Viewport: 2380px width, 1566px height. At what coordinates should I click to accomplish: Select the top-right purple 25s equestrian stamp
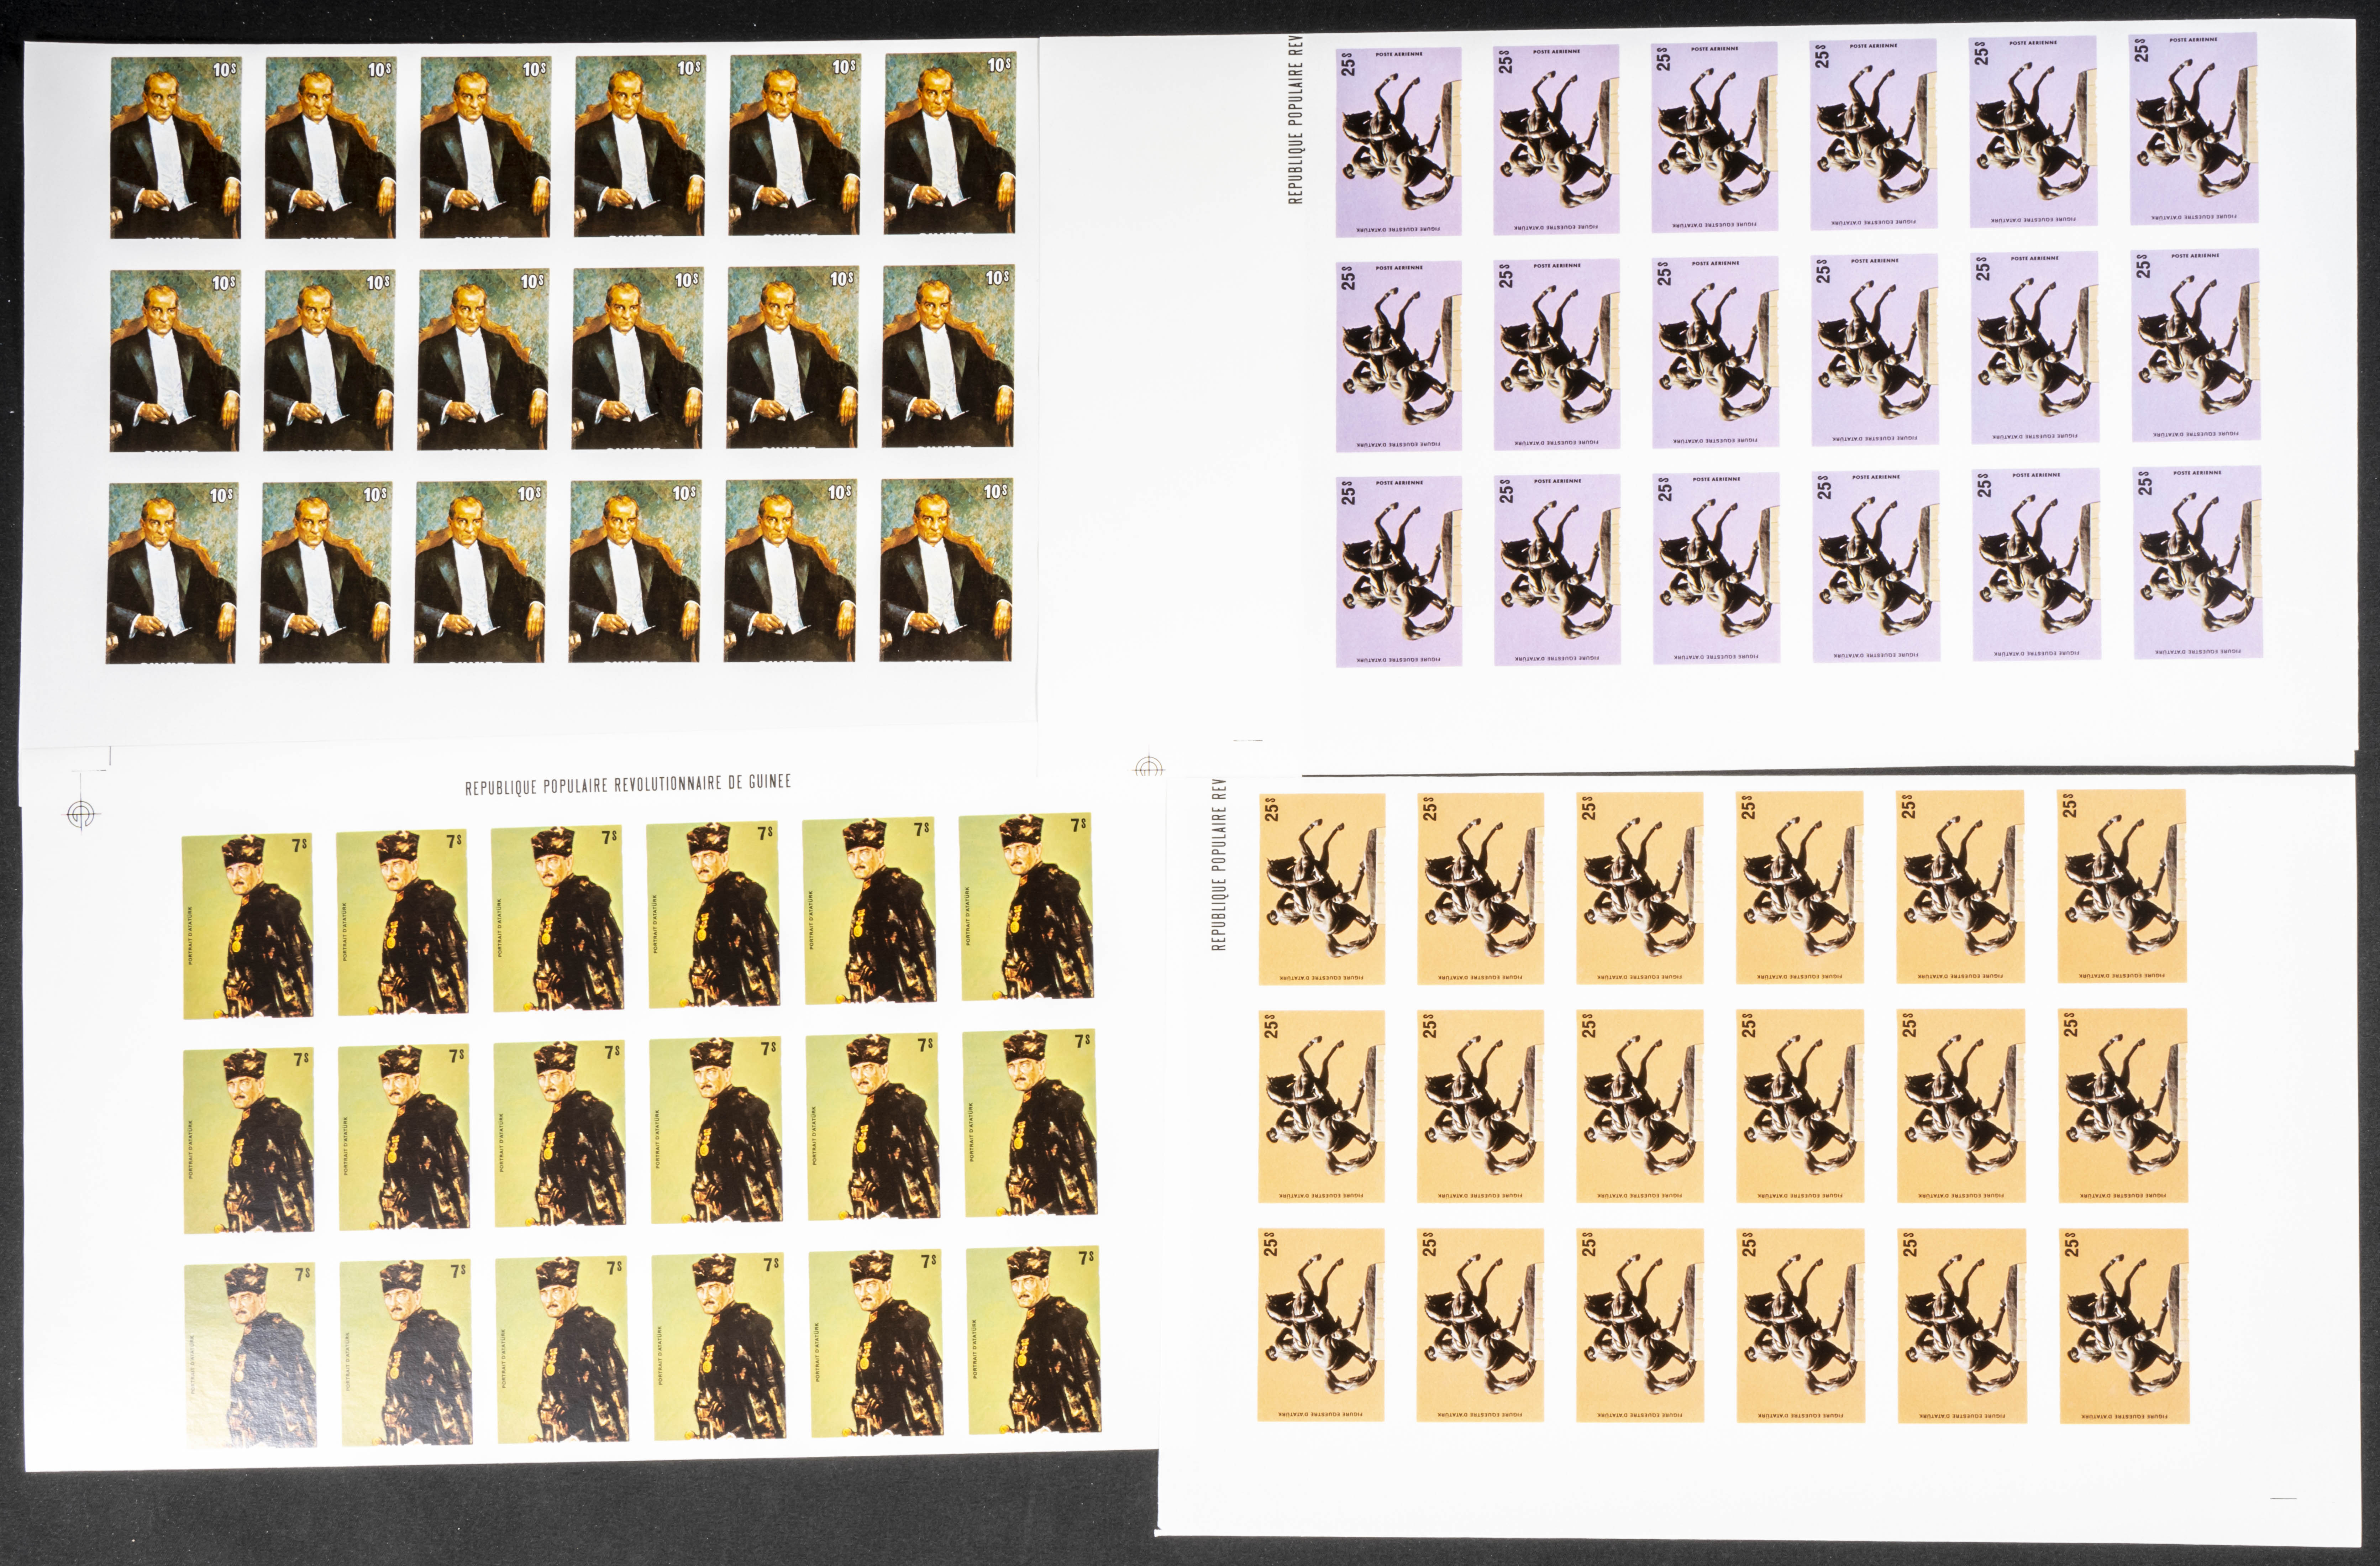[2194, 128]
